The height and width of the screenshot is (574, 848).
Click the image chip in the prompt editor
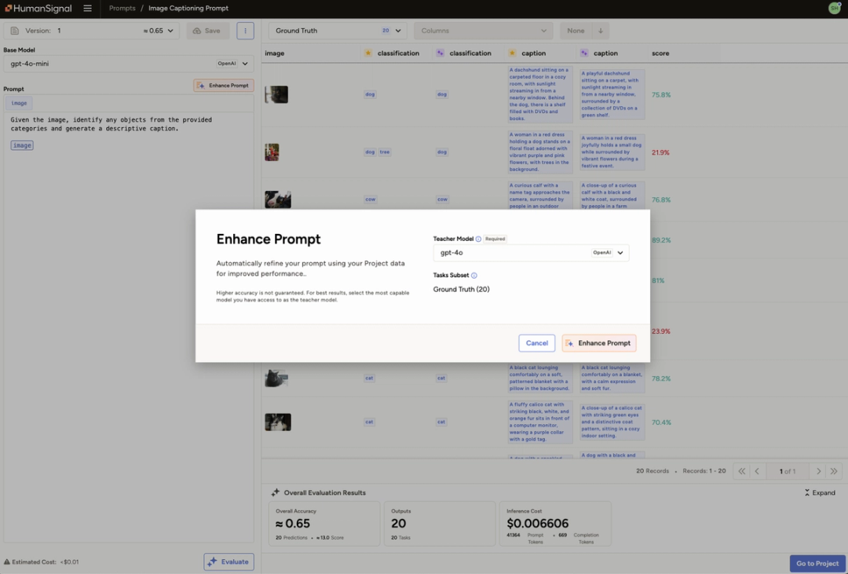tap(21, 144)
